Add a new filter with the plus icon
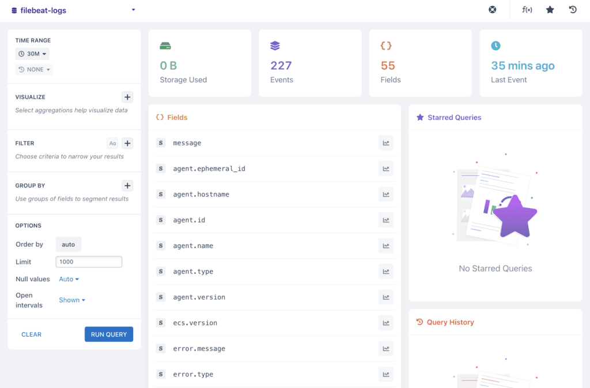590x388 pixels. pos(127,143)
